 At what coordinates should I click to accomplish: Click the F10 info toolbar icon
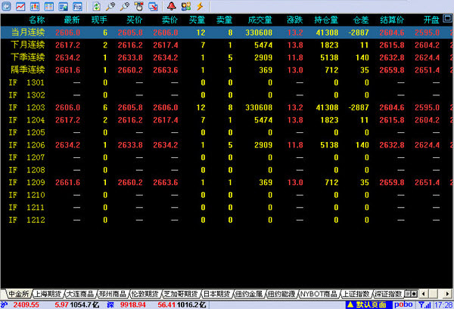pyautogui.click(x=77, y=6)
